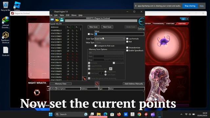Click the purple Night Wraith creature in Plague Inc
This screenshot has width=210, height=118.
pyautogui.click(x=163, y=41)
